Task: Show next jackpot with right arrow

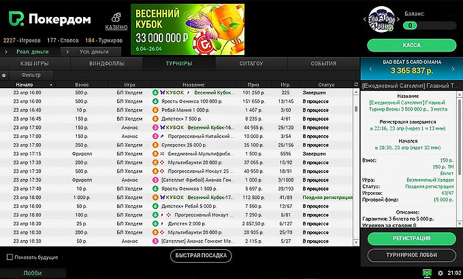Action: point(453,69)
